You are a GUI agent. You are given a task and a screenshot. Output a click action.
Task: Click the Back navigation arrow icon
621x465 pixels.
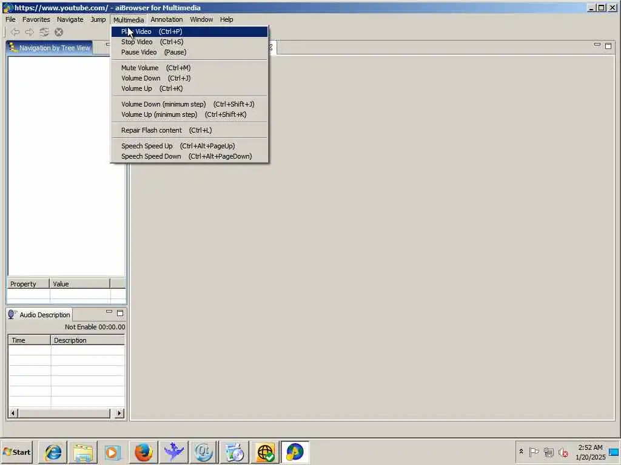point(15,32)
